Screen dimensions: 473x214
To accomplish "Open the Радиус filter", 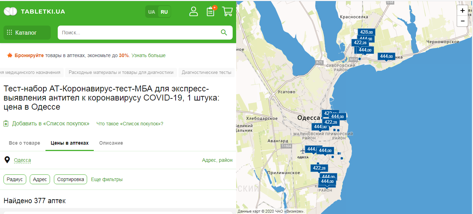I will click(x=15, y=179).
